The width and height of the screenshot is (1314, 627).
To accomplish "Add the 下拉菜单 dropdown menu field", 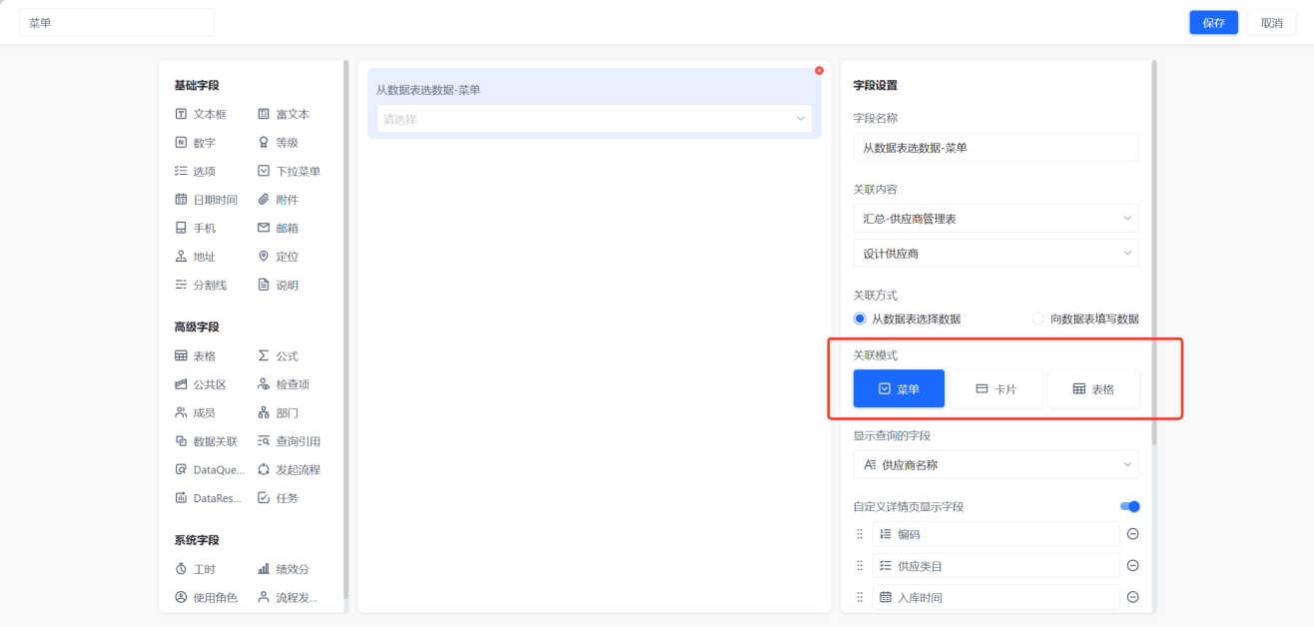I will click(x=290, y=171).
